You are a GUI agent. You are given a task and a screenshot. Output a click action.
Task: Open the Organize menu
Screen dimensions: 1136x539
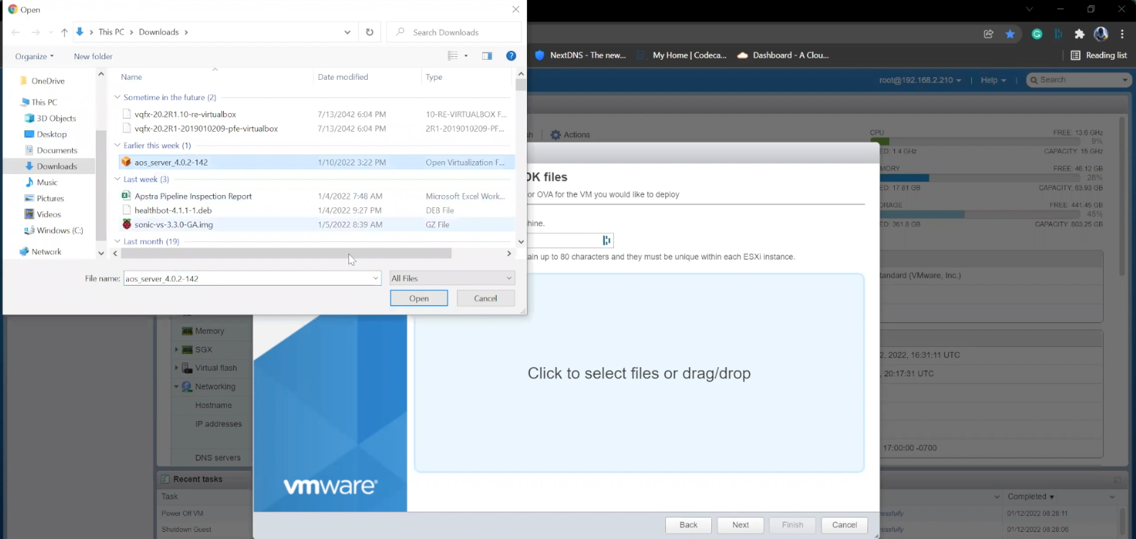tap(34, 56)
